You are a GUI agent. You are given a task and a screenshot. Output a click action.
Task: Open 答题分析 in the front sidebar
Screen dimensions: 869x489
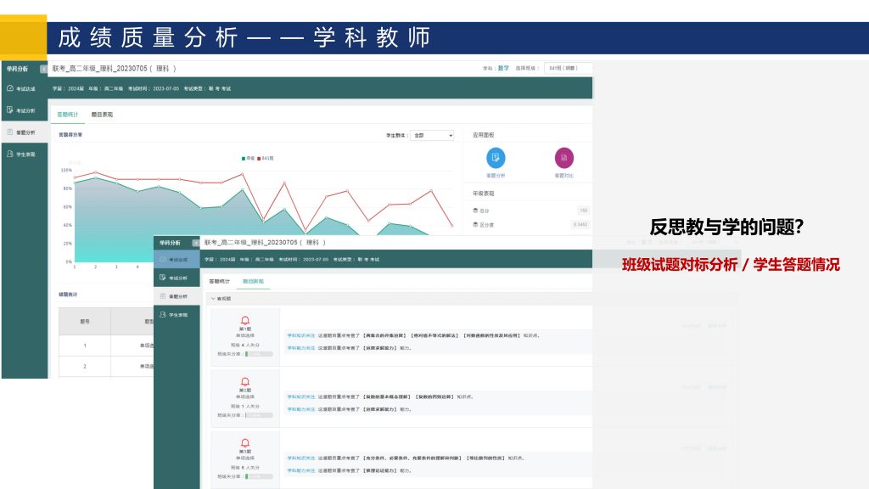177,296
